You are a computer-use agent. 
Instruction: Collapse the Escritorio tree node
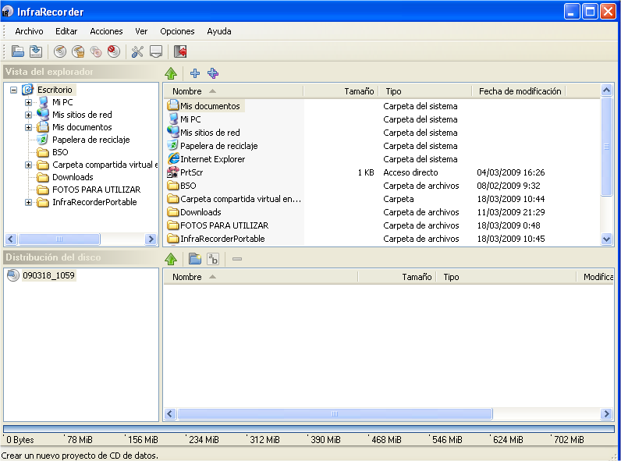coord(13,90)
